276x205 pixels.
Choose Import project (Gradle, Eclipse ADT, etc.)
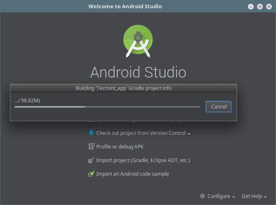pos(143,160)
